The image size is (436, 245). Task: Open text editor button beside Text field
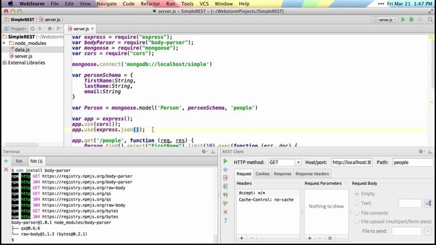click(x=428, y=203)
